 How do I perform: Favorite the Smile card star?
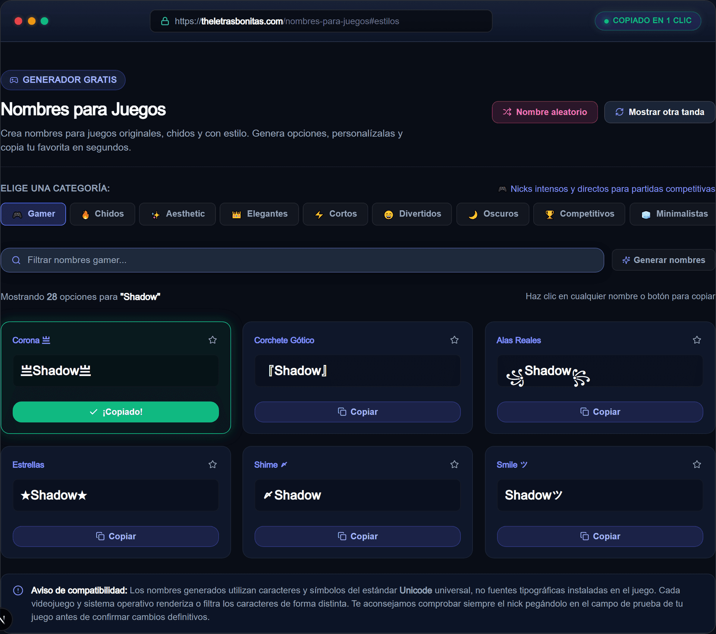point(697,465)
